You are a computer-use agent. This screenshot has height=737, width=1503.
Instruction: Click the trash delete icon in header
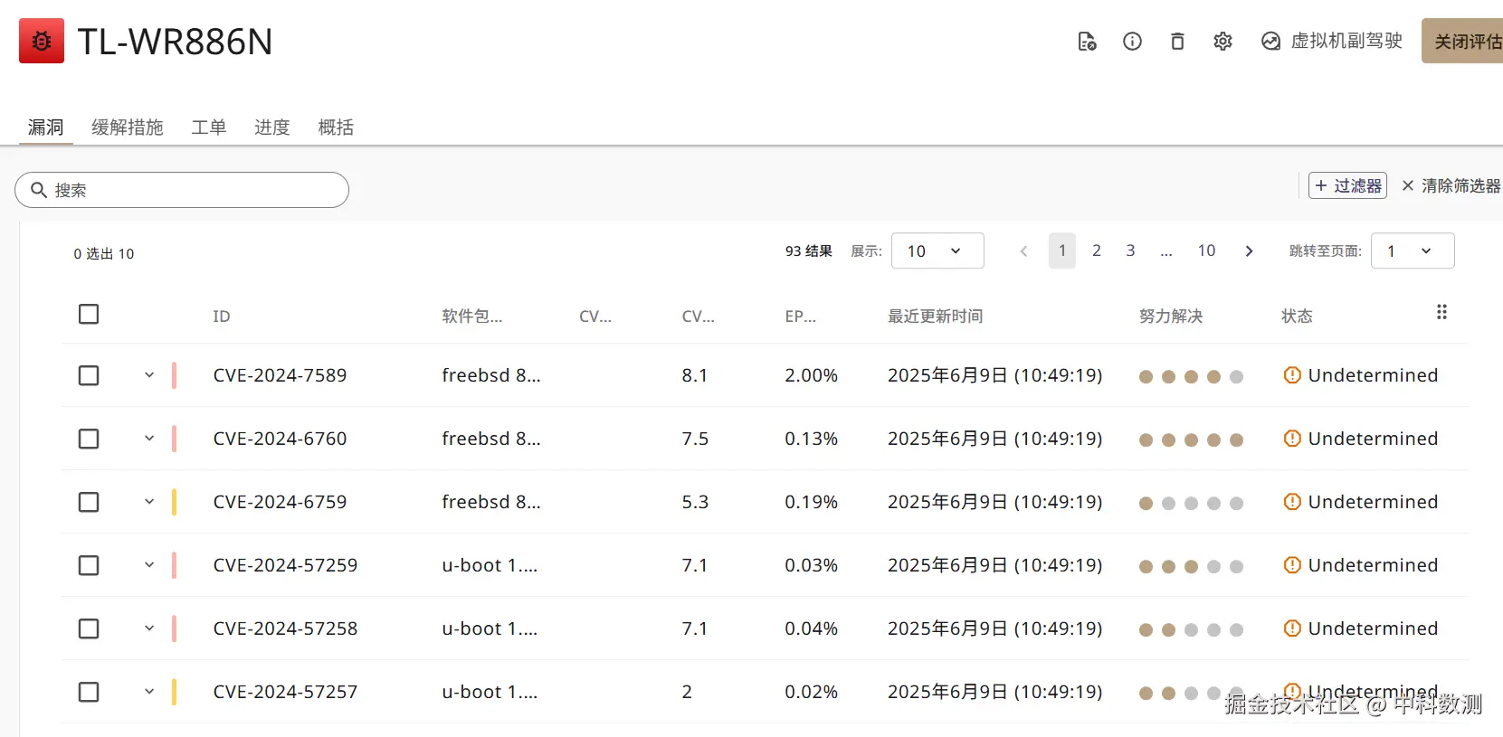click(1177, 41)
